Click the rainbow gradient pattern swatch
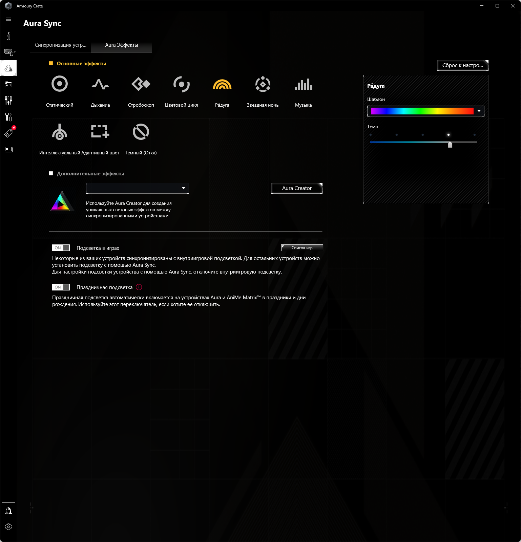 [422, 111]
